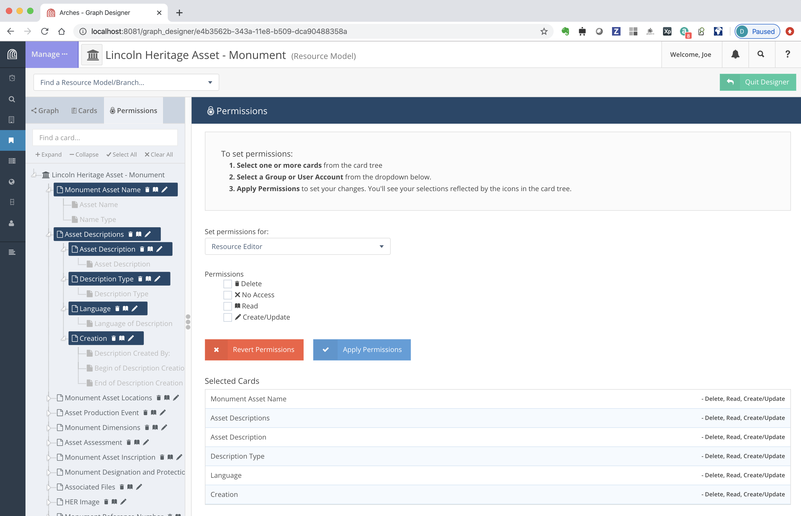The height and width of the screenshot is (516, 801).
Task: Open the Find a Resource Model/Branch dropdown
Action: 126,82
